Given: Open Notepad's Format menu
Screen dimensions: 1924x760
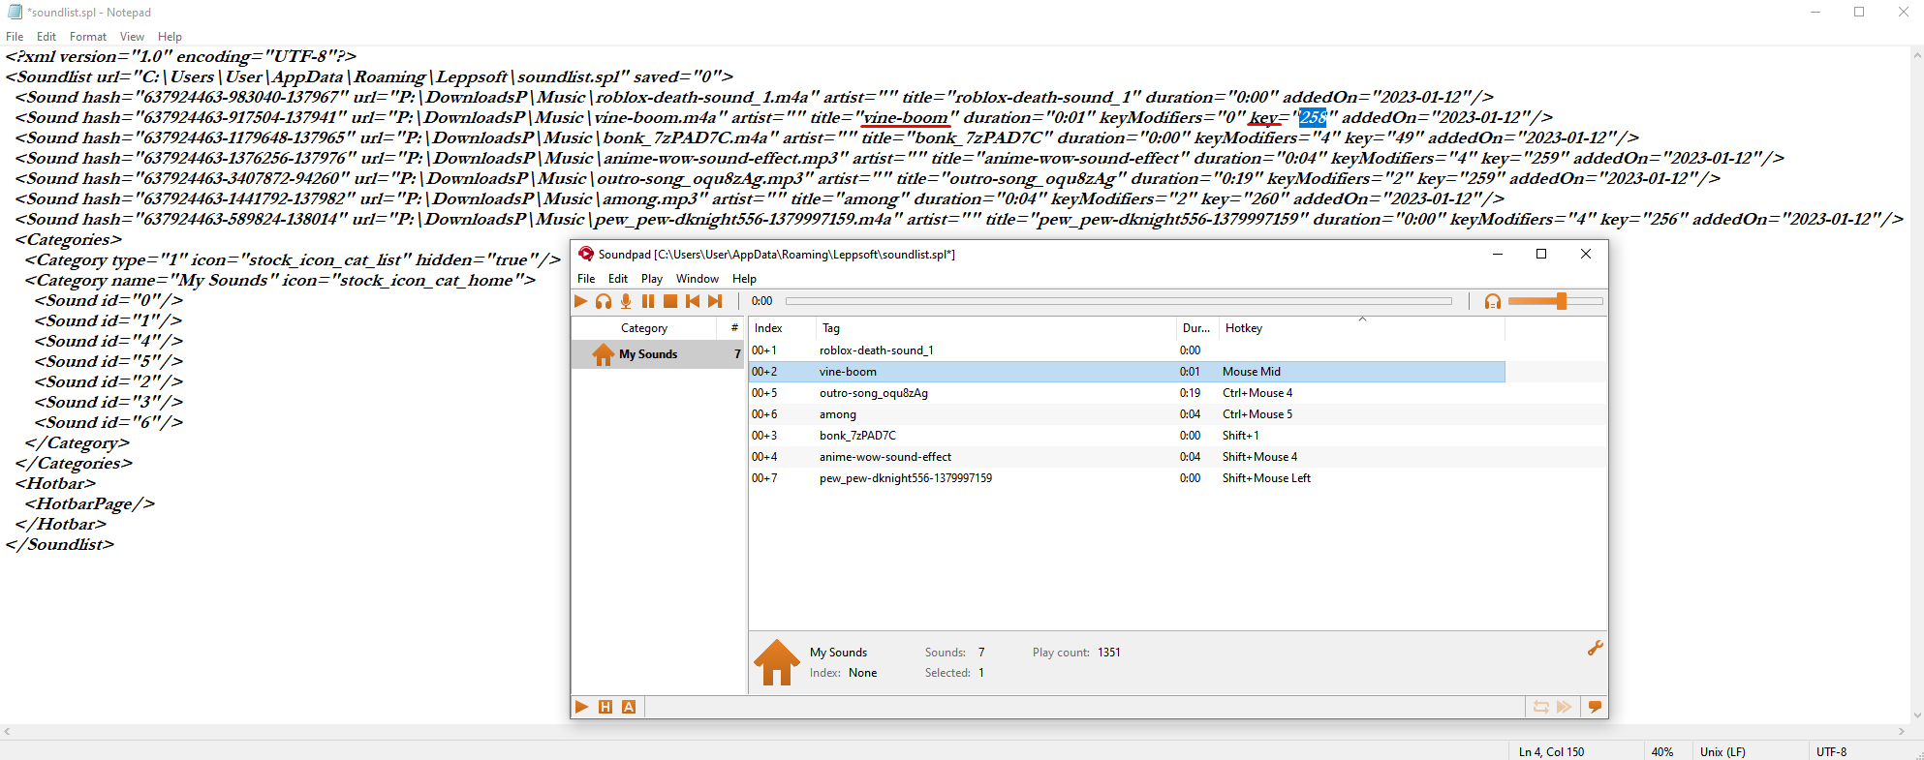Looking at the screenshot, I should [x=88, y=37].
